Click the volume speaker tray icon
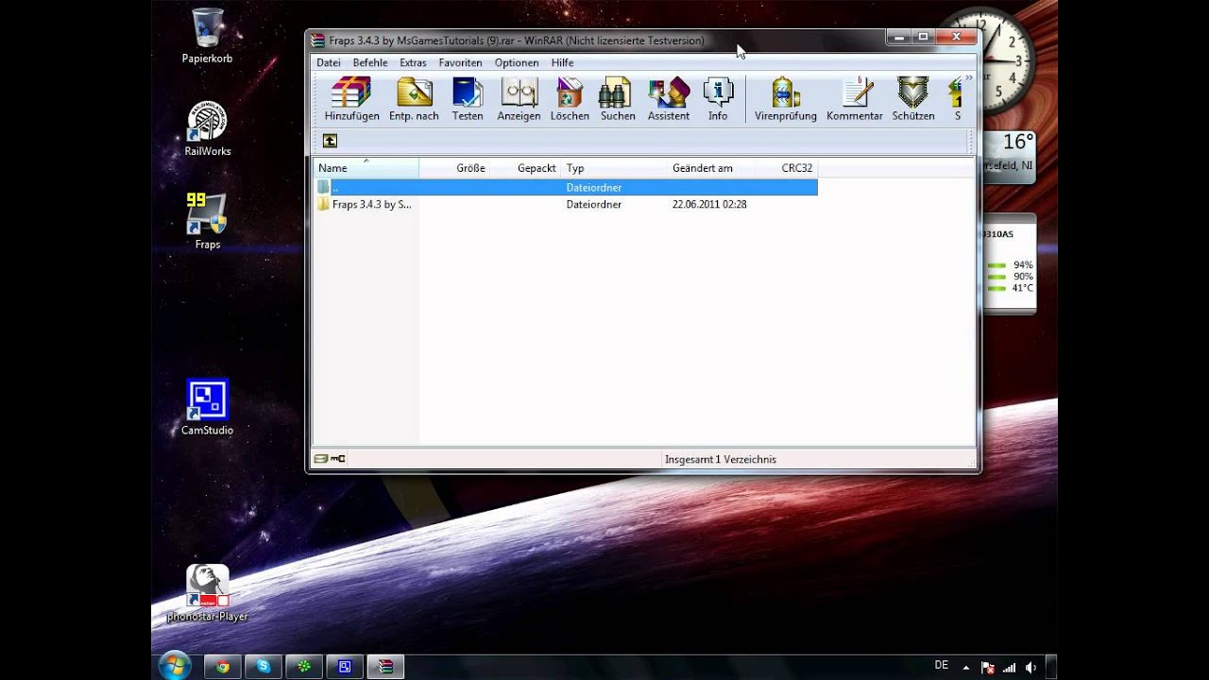This screenshot has height=680, width=1209. pyautogui.click(x=1030, y=668)
